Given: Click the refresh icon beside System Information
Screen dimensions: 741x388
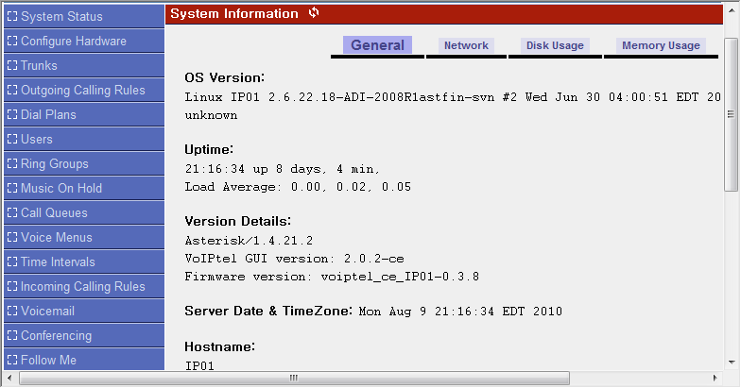Looking at the screenshot, I should point(314,13).
